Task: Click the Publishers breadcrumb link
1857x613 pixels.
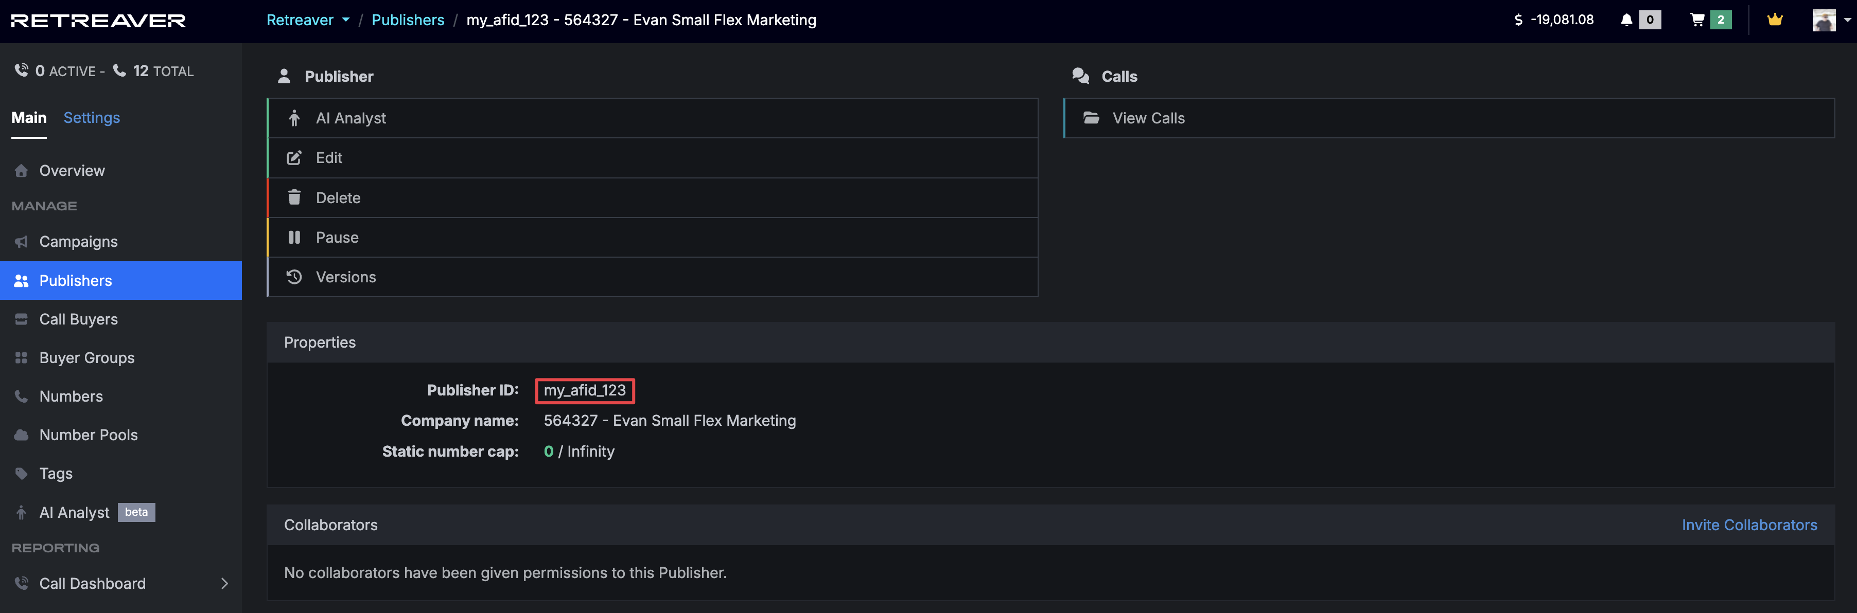Action: (x=408, y=20)
